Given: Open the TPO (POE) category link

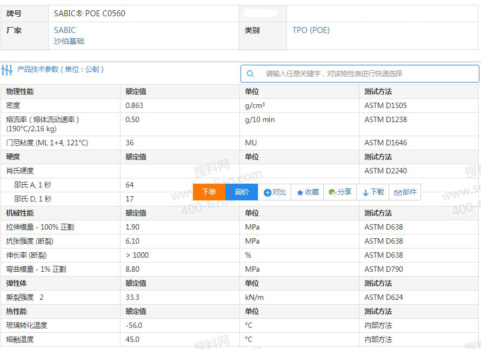Looking at the screenshot, I should [311, 30].
